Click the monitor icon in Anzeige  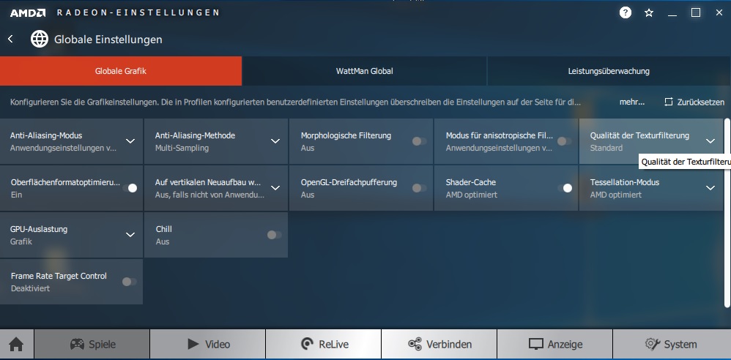[536, 344]
